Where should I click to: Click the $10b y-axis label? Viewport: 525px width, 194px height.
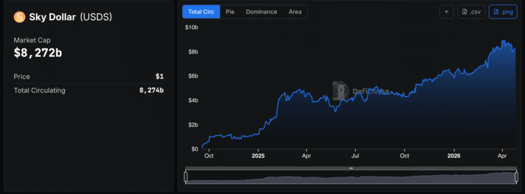(192, 28)
